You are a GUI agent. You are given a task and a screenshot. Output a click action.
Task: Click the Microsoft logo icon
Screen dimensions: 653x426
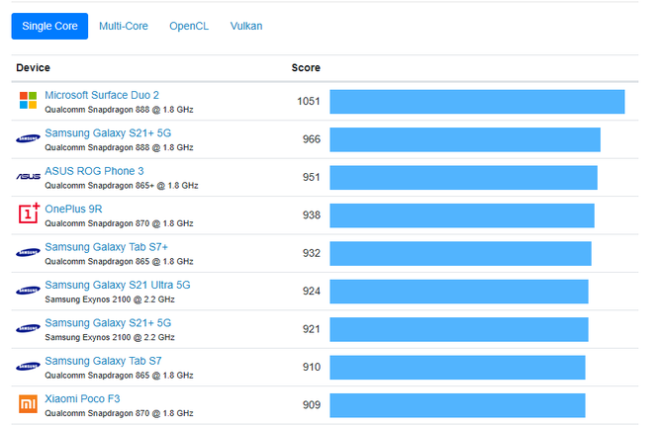point(28,101)
